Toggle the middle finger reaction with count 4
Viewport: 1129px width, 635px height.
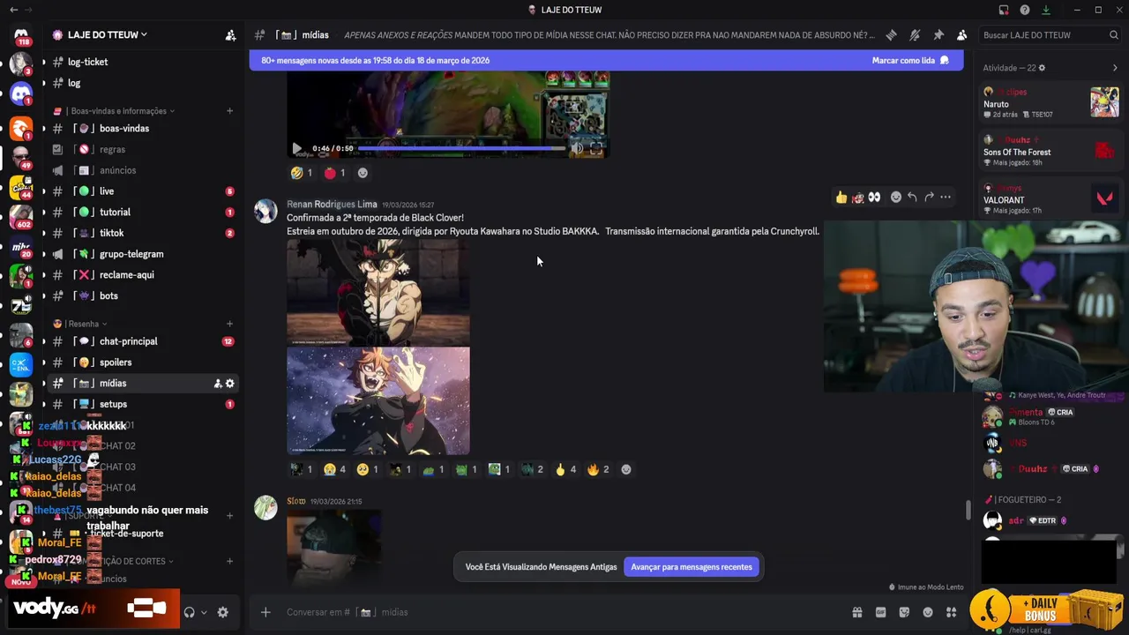pyautogui.click(x=566, y=469)
